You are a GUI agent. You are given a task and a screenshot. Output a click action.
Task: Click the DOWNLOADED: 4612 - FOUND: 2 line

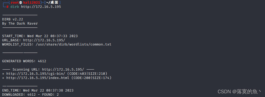click(30, 95)
